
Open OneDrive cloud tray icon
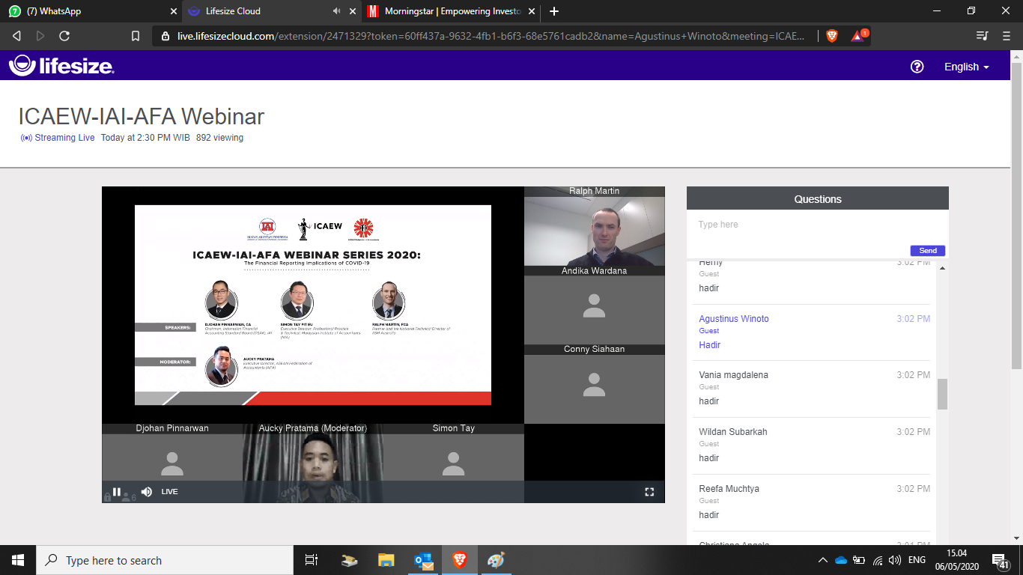coord(840,560)
